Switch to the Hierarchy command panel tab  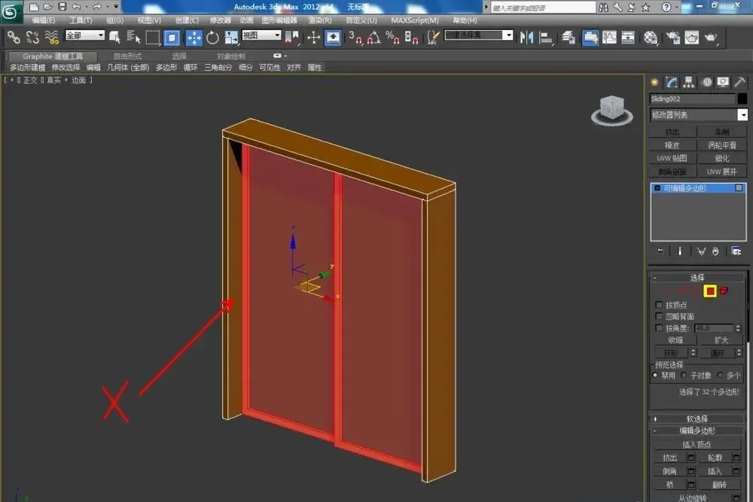tap(689, 82)
